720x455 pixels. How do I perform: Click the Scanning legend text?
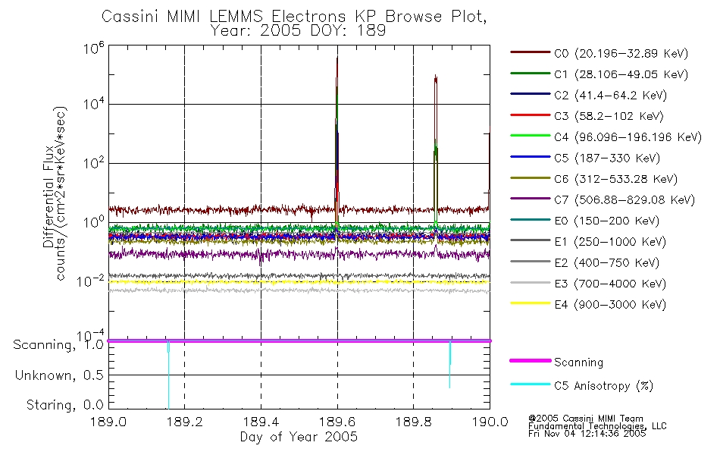(x=578, y=362)
